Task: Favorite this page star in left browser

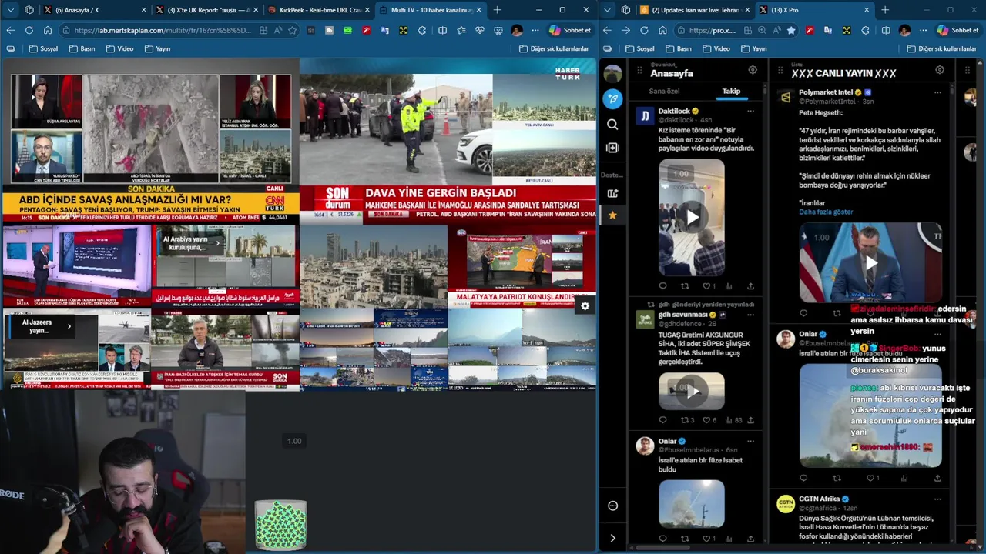Action: pos(292,30)
